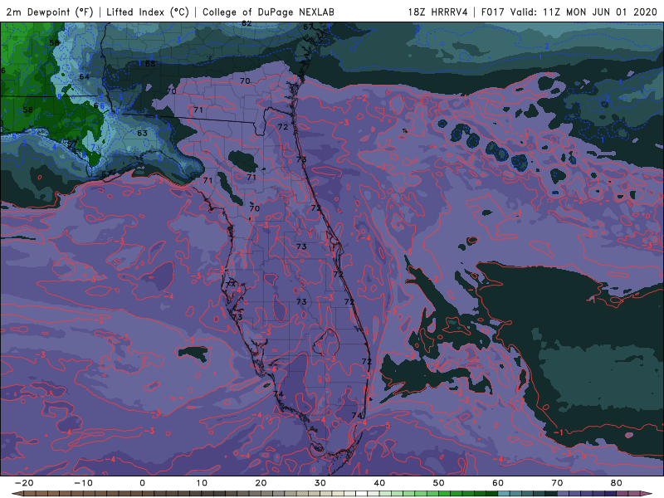Click the "18Z HRRRV4" model run text

(438, 12)
